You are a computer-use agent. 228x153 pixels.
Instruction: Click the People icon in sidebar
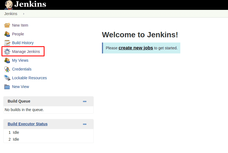coord(7,34)
